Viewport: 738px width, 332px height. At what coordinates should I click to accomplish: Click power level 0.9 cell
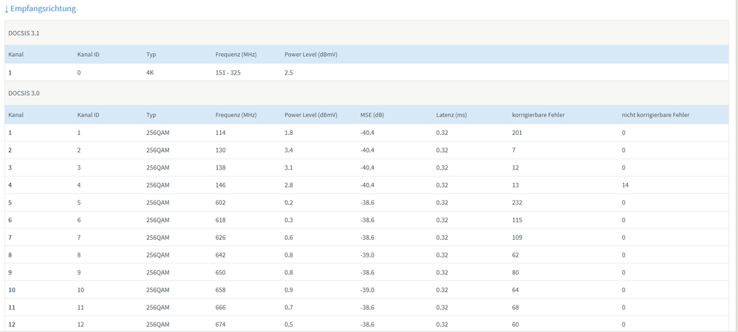click(289, 290)
